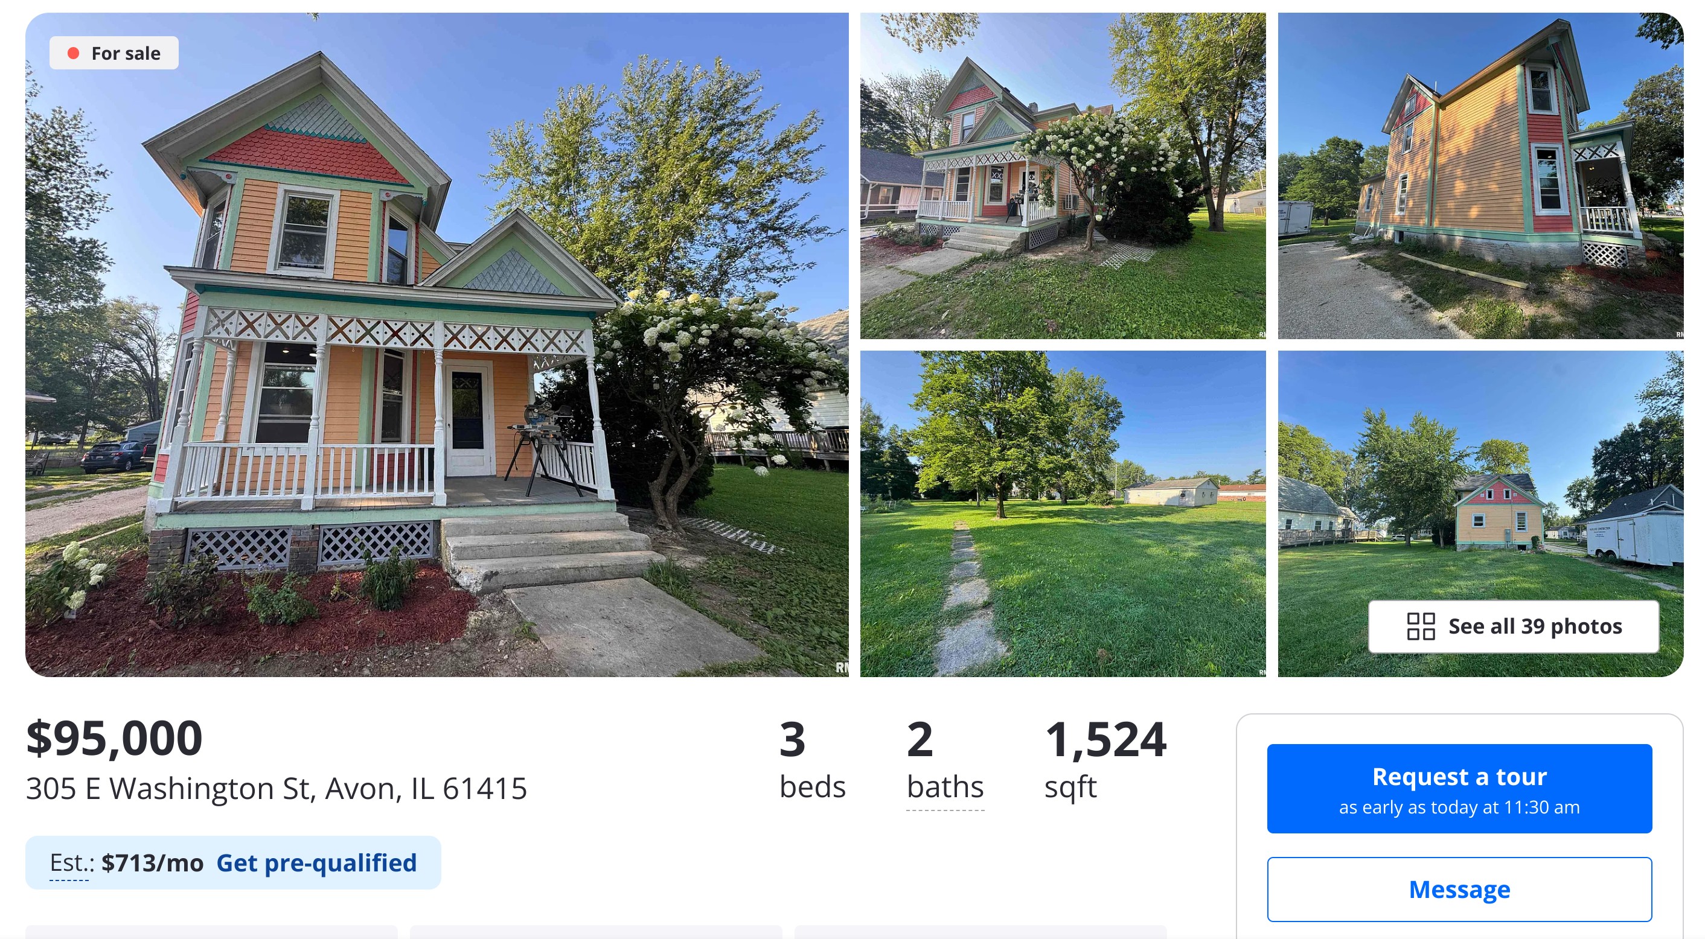Click the $713/mo estimated payment amount
The image size is (1705, 939).
152,862
